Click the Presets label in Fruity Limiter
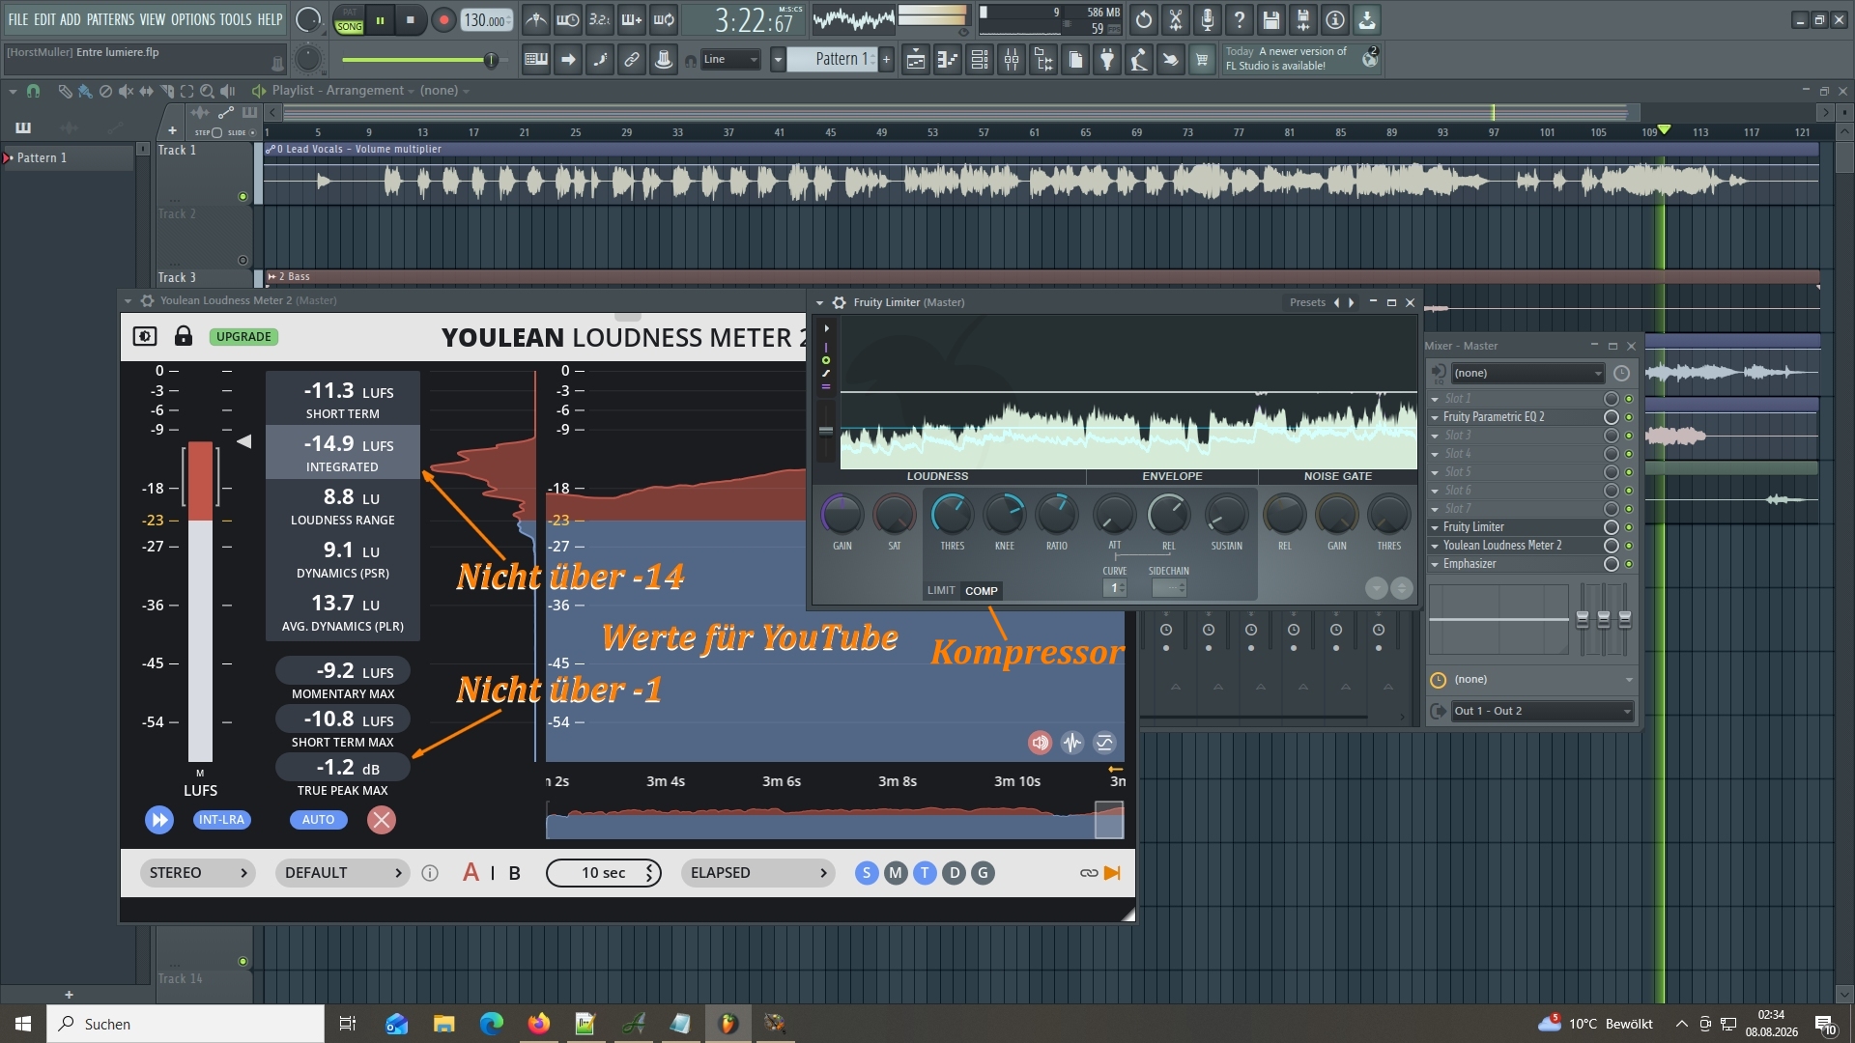This screenshot has height=1043, width=1855. tap(1307, 302)
